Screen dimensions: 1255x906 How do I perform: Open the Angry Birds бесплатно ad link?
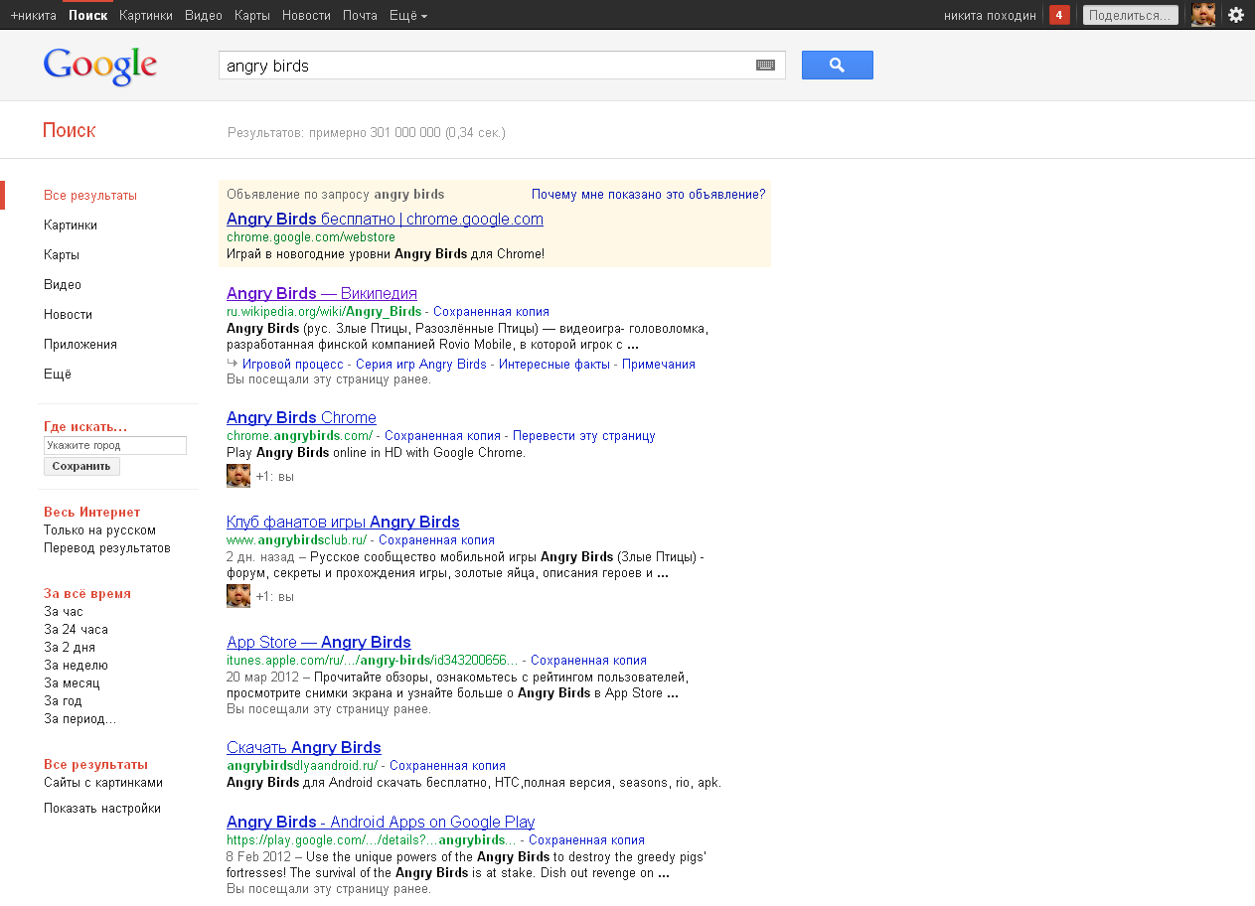(385, 220)
